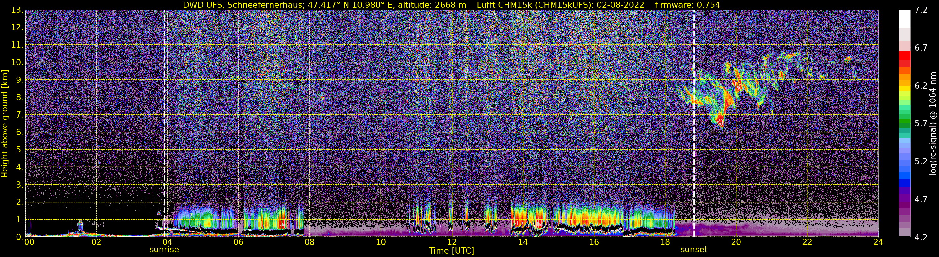939x257 pixels.
Task: Click the sunset dashed vertical line
Action: pos(694,123)
